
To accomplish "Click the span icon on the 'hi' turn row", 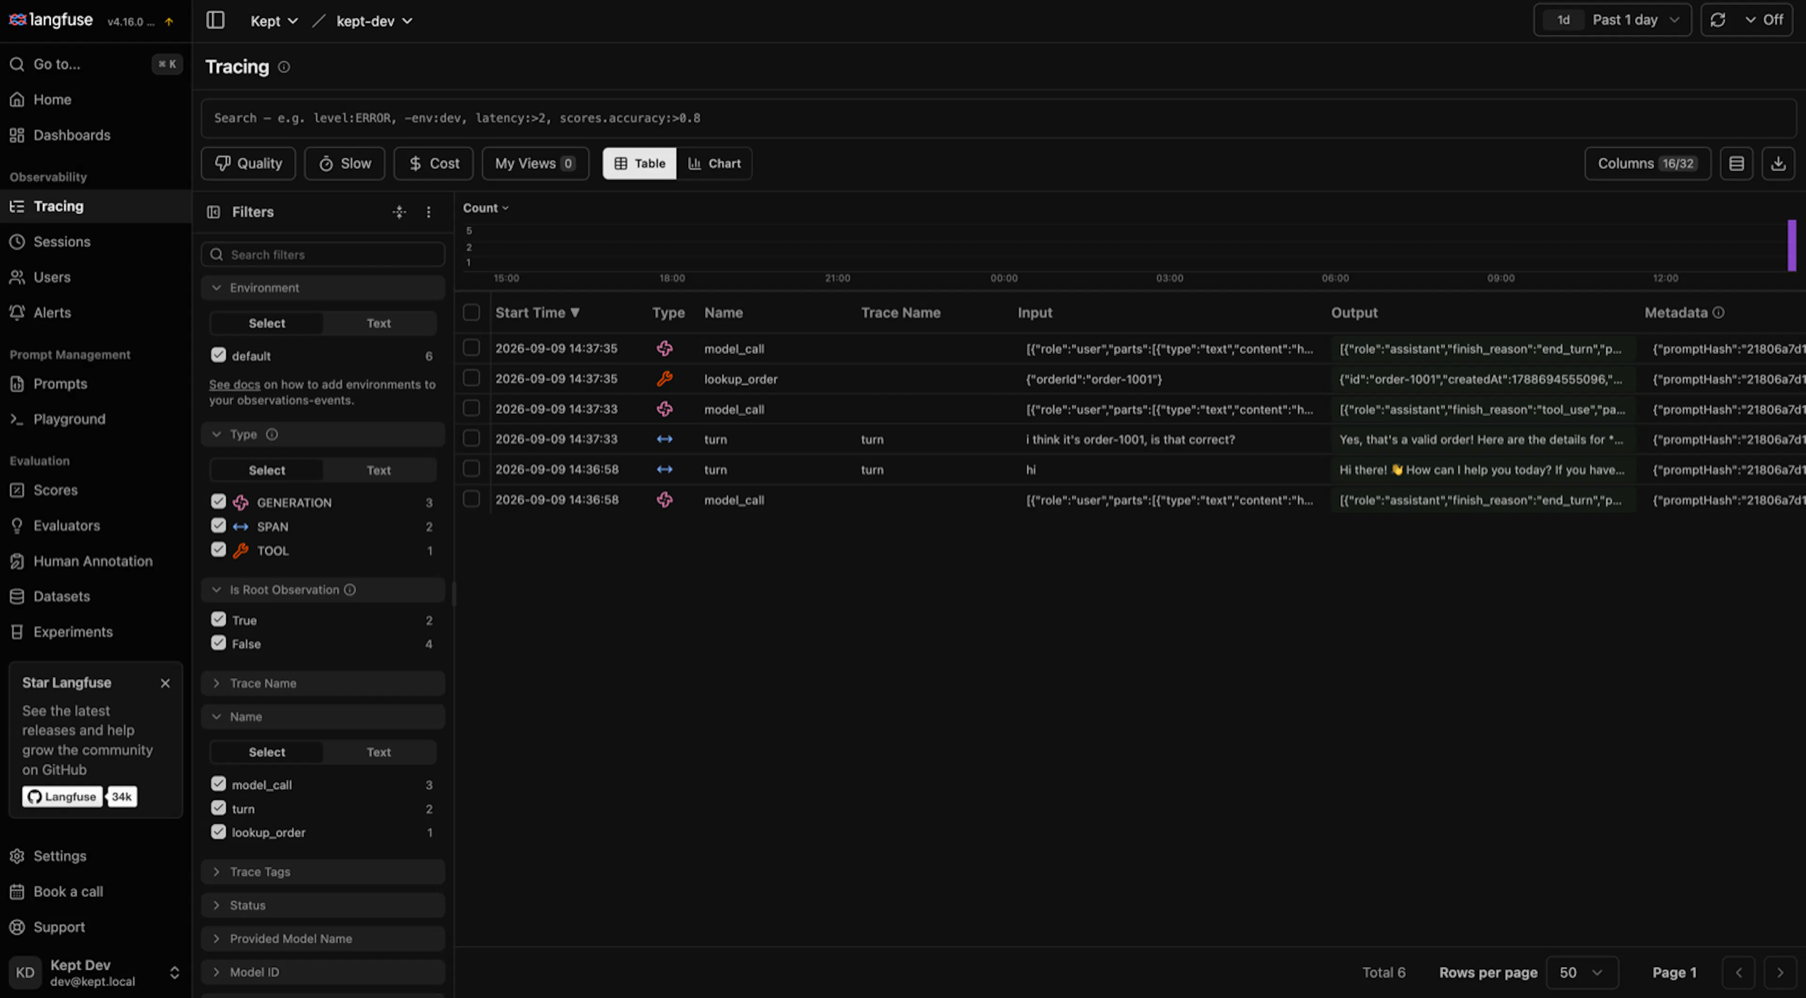I will (x=665, y=469).
